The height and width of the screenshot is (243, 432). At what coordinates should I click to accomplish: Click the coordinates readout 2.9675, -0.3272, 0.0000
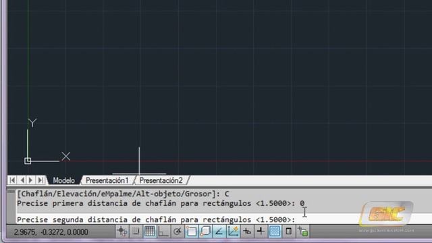51,232
